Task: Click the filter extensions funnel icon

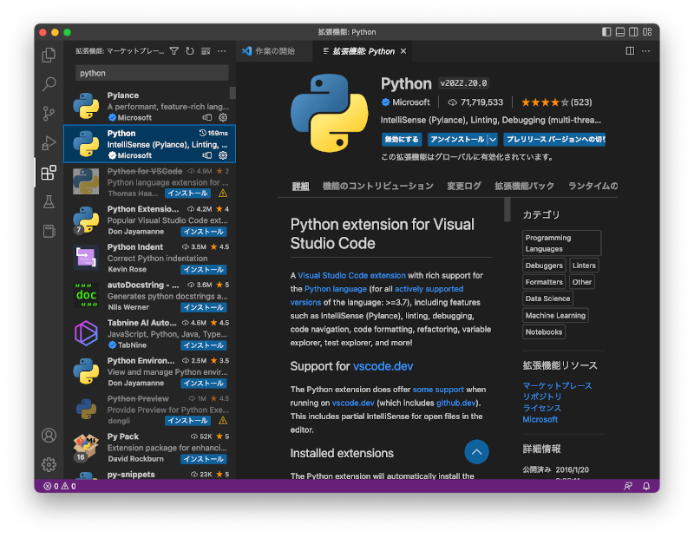Action: click(174, 51)
